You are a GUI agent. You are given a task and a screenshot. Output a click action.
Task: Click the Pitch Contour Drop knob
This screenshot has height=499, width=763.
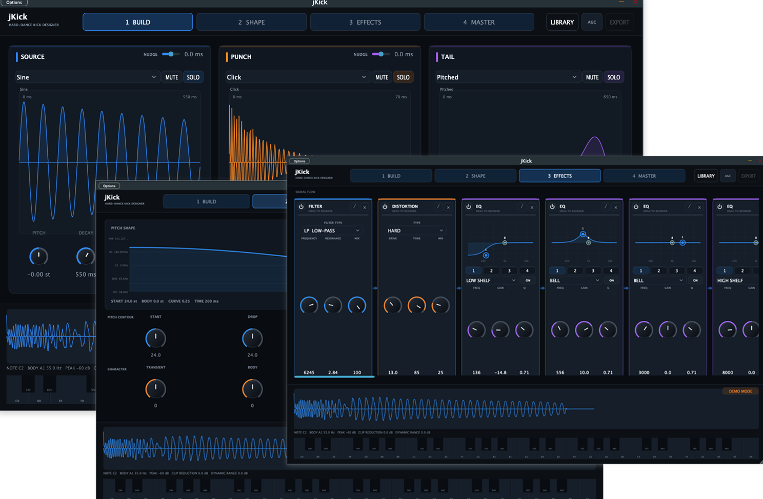click(x=252, y=338)
